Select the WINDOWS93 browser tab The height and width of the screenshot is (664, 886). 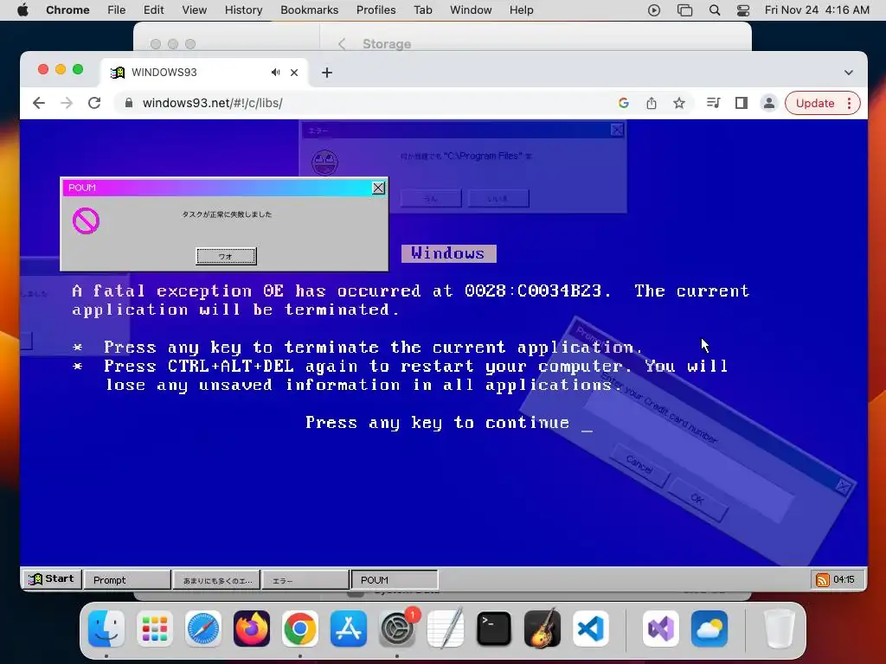click(204, 73)
